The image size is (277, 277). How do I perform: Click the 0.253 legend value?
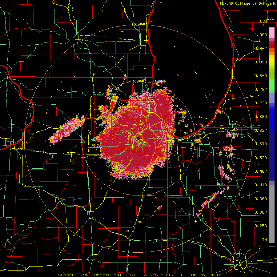point(261,226)
